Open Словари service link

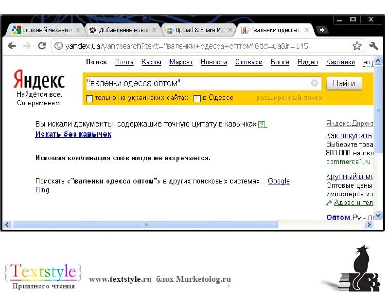pos(249,62)
